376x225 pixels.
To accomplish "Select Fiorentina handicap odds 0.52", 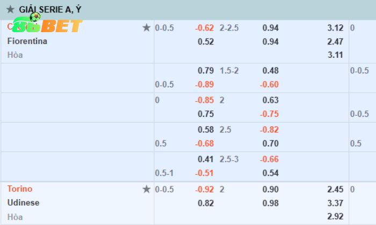I will pos(206,41).
